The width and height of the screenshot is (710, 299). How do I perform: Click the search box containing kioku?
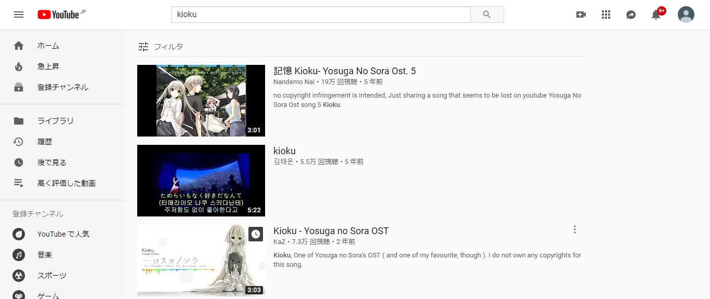[x=321, y=15]
